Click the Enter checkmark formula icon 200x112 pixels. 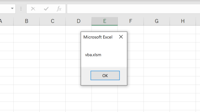click(46, 9)
